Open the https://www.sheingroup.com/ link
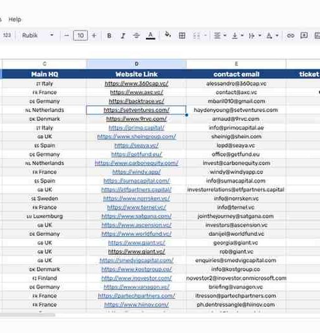Screen dimensions: 320x333 [136, 136]
